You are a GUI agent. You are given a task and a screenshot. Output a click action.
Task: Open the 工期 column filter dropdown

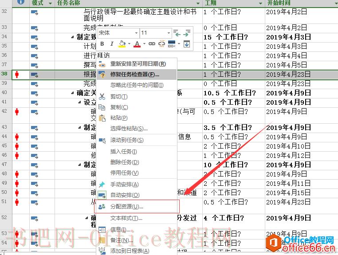(x=260, y=3)
